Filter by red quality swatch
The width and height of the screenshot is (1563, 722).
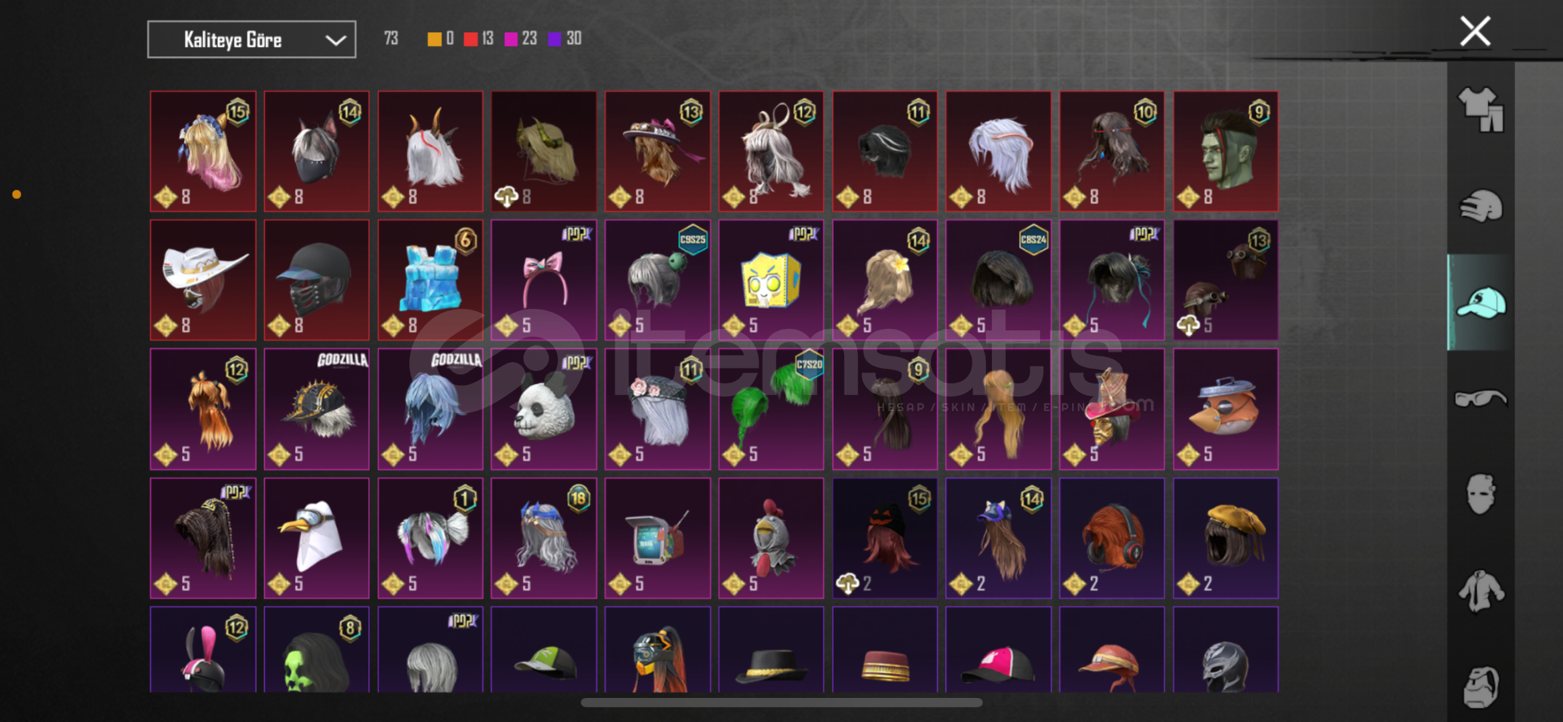471,39
